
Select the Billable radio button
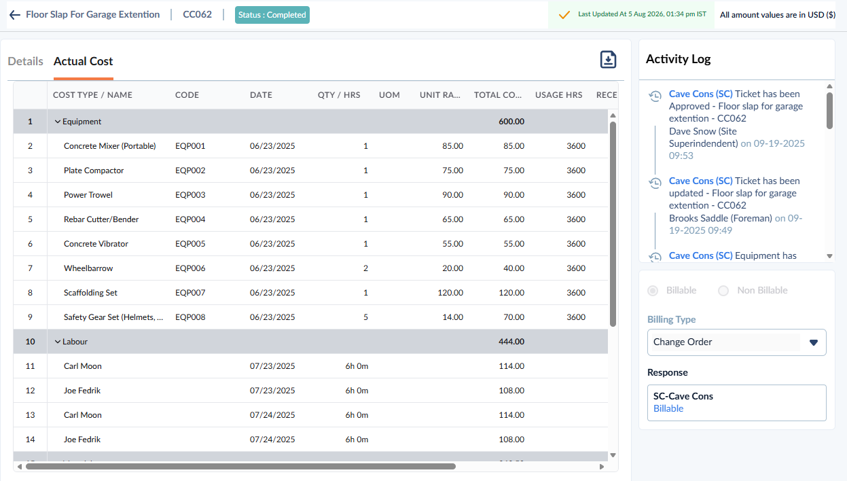click(653, 291)
